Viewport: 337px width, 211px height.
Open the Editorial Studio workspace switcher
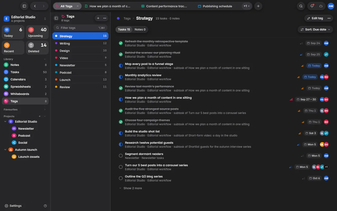[x=25, y=19]
